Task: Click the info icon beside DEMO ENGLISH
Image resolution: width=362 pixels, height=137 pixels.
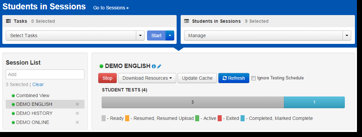Action: click(154, 66)
